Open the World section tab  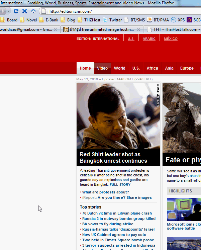coord(120,68)
